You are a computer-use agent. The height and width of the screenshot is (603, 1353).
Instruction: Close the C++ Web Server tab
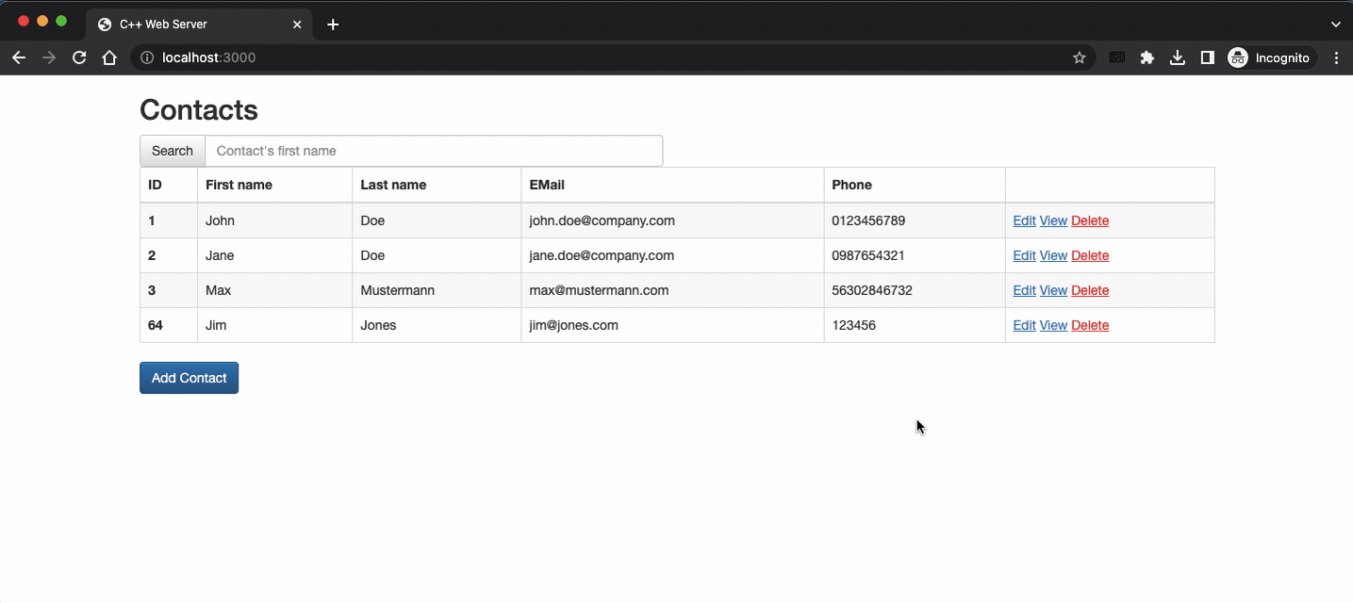point(297,24)
